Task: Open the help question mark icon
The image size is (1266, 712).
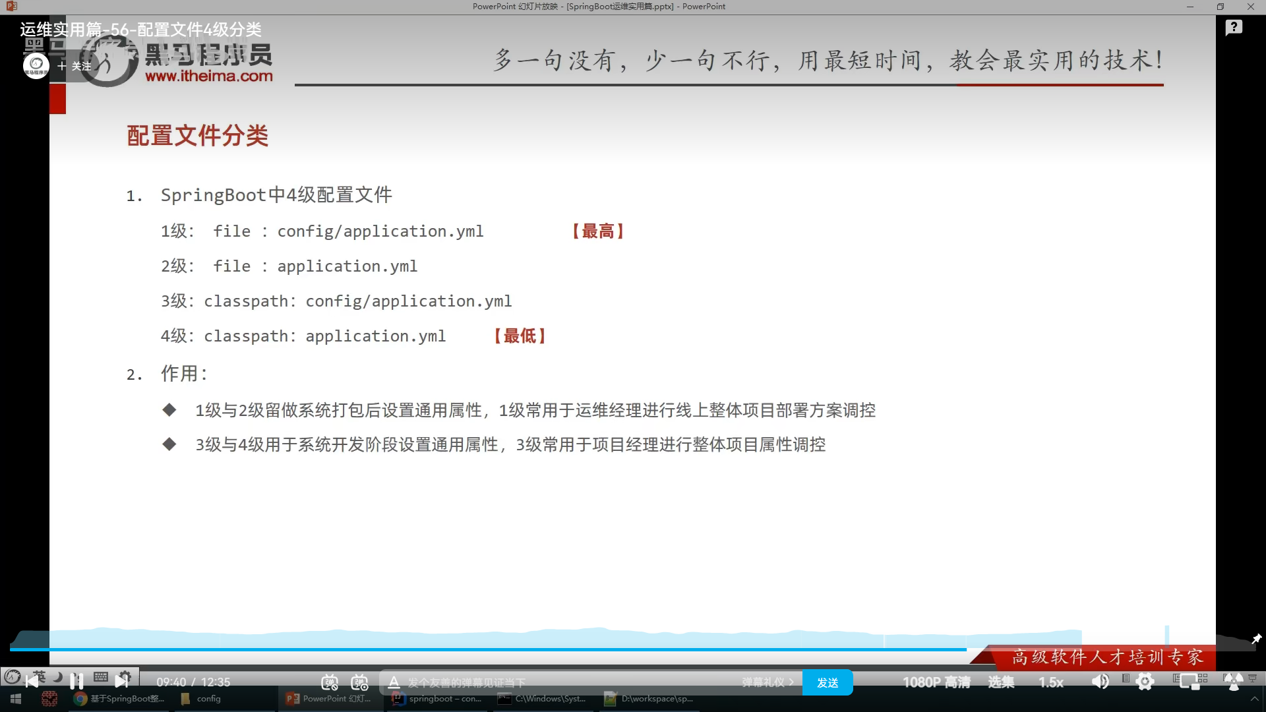Action: coord(1234,28)
